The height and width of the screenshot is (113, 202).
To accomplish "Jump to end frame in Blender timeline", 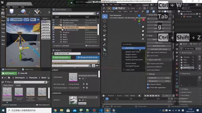I will (158, 96).
